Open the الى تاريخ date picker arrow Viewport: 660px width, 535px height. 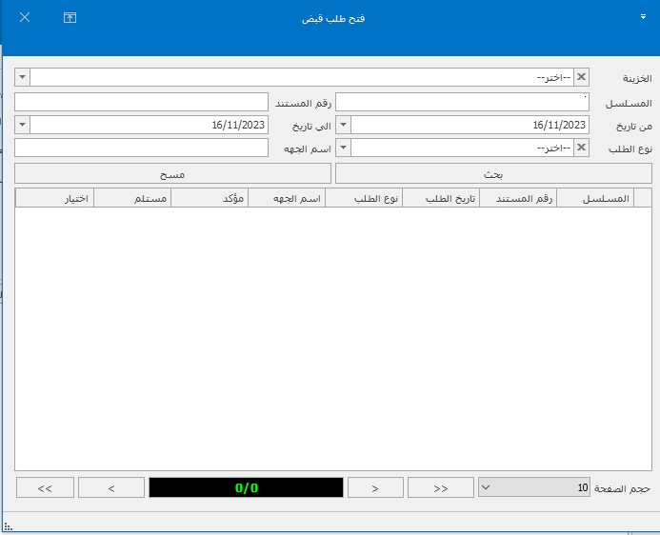click(23, 125)
